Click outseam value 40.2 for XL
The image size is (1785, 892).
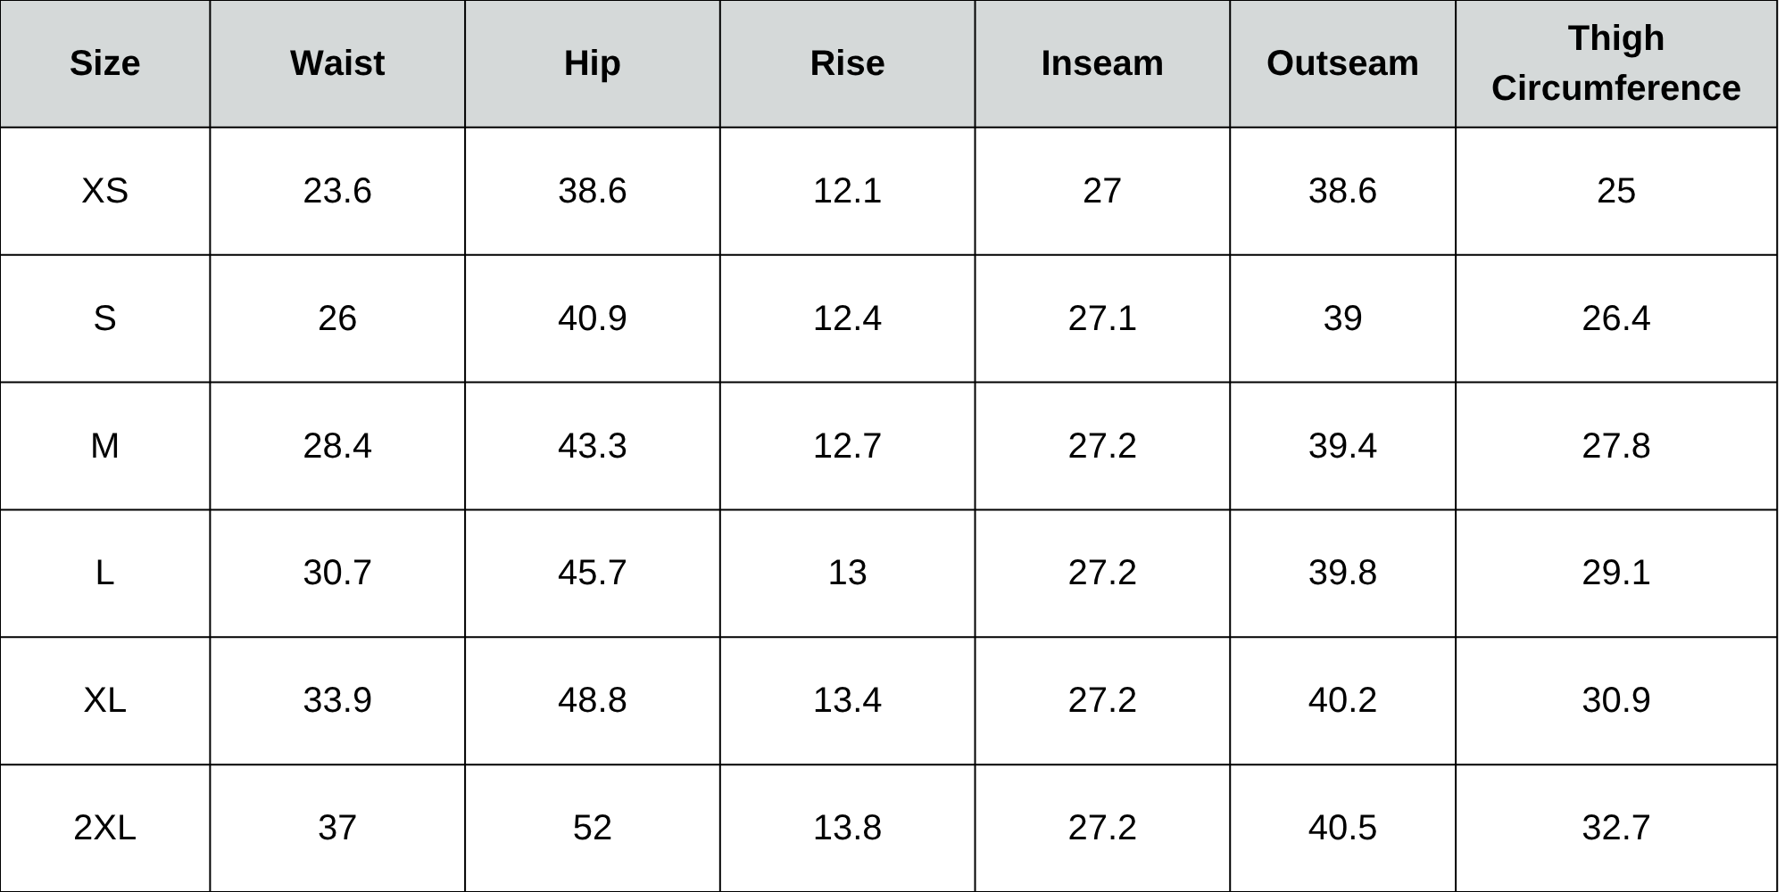pyautogui.click(x=1342, y=700)
